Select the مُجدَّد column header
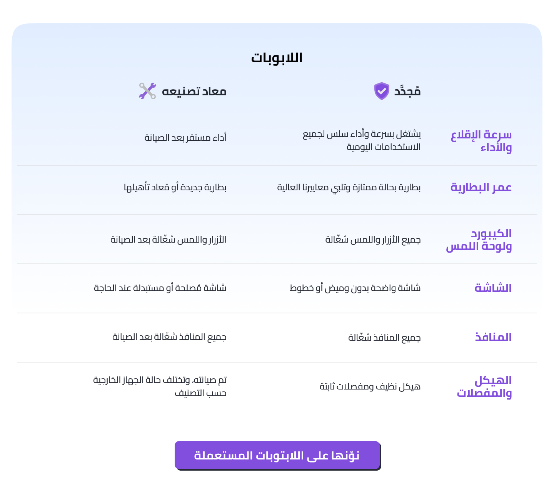Viewport: 554px width, 491px height. click(407, 92)
